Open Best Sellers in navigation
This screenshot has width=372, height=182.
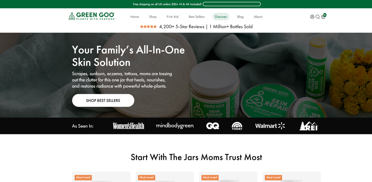coord(197,17)
